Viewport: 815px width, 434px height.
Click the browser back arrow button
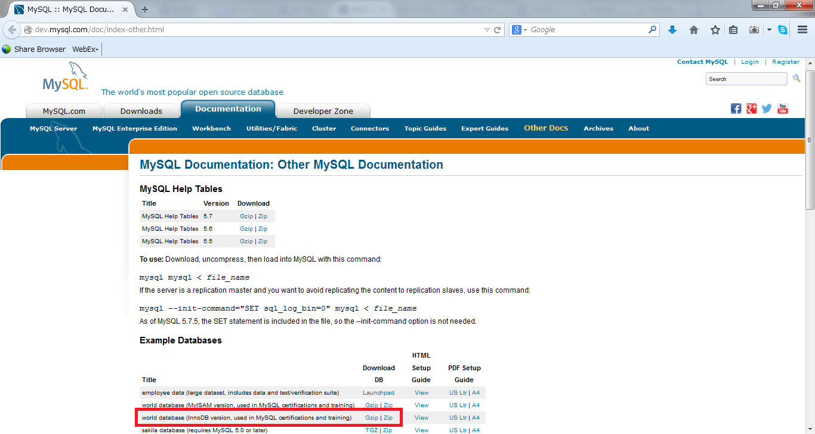pyautogui.click(x=12, y=30)
